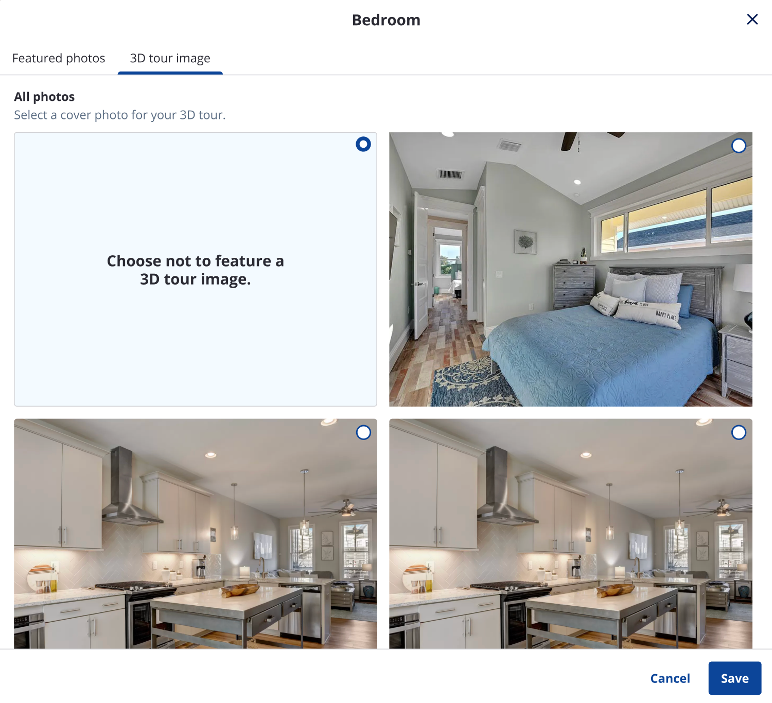Viewport: 772px width, 703px height.
Task: Click the left kitchen photo's island countertop
Action: click(x=226, y=602)
